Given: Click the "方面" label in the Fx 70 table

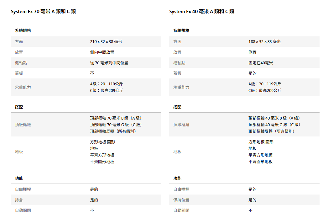Looking at the screenshot, I should [x=19, y=42].
